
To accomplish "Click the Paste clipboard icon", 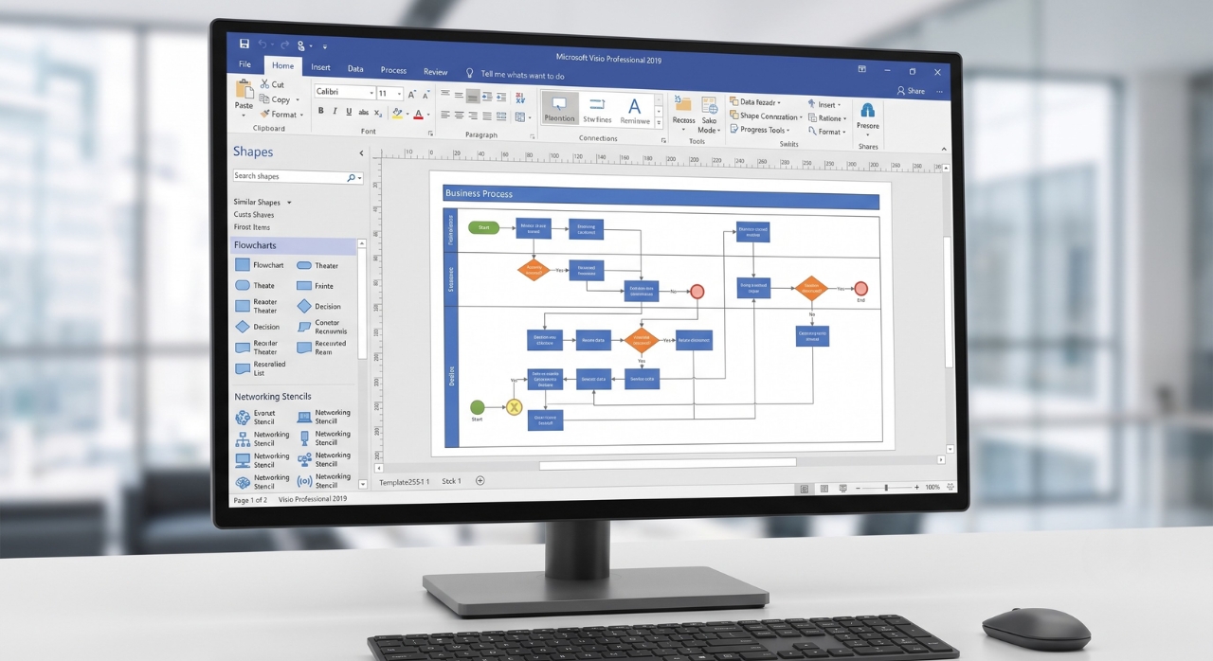I will 244,89.
